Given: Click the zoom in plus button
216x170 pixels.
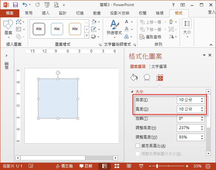Looking at the screenshot, I should pos(187,166).
